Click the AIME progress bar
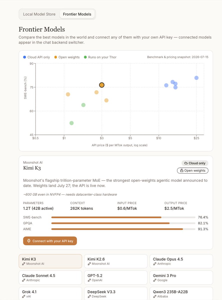 [123, 229]
